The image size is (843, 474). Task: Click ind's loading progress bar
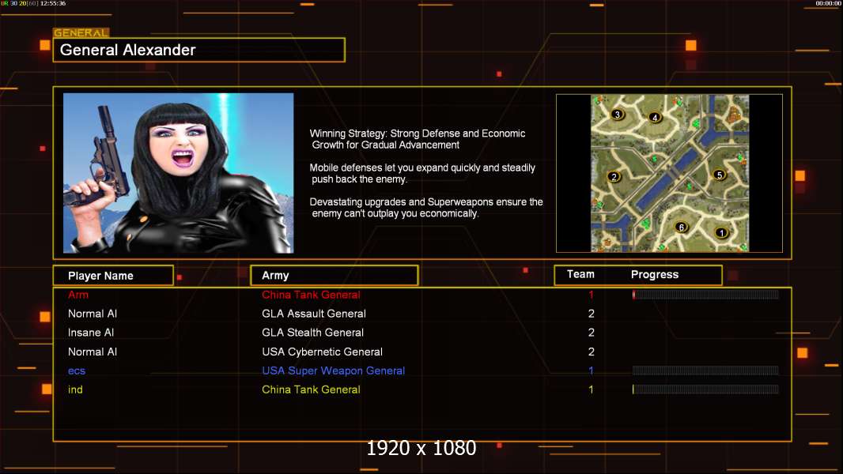(705, 389)
